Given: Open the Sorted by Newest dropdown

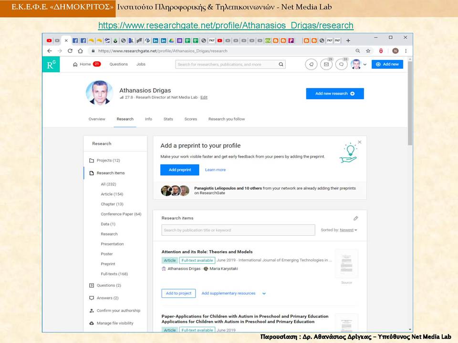Looking at the screenshot, I should (348, 230).
